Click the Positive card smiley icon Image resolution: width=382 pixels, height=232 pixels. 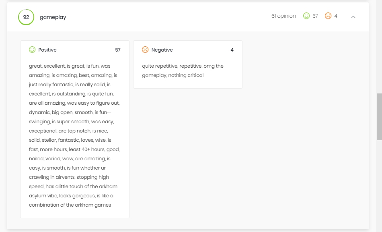click(x=32, y=50)
